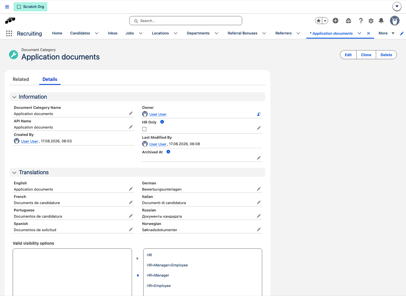Toggle the HR Only checkbox
Image resolution: width=406 pixels, height=296 pixels.
[x=144, y=129]
